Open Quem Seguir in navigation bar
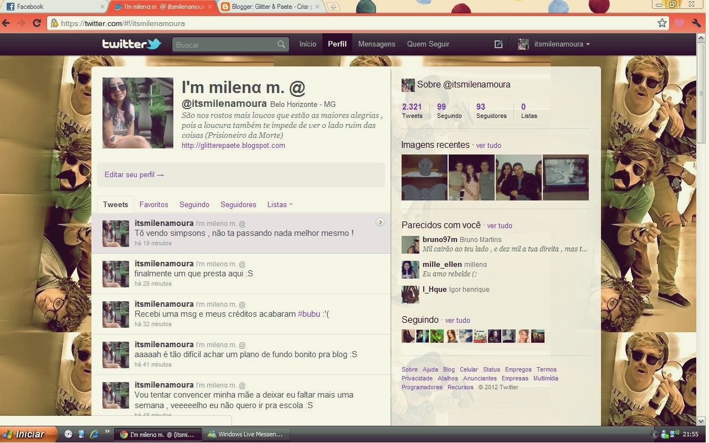 [428, 44]
